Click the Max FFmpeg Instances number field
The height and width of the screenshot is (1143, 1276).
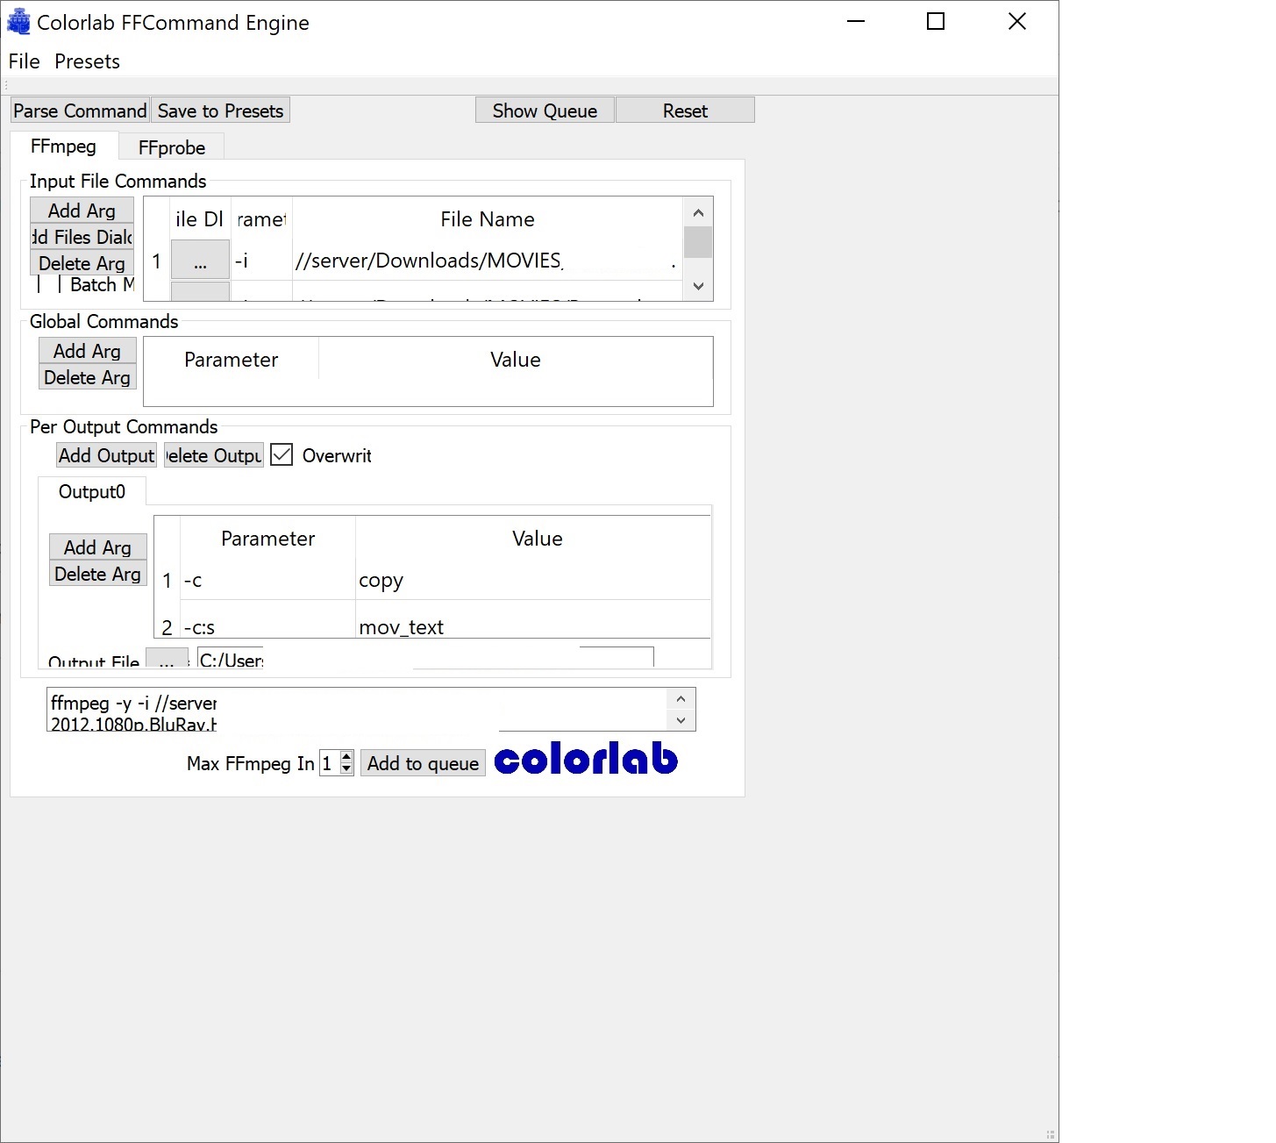[x=329, y=763]
